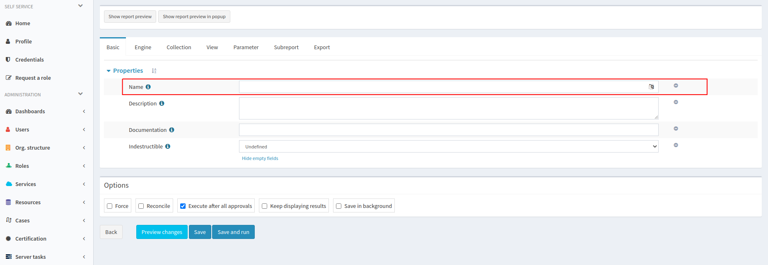Click the Save and run button
This screenshot has width=768, height=265.
(x=234, y=232)
